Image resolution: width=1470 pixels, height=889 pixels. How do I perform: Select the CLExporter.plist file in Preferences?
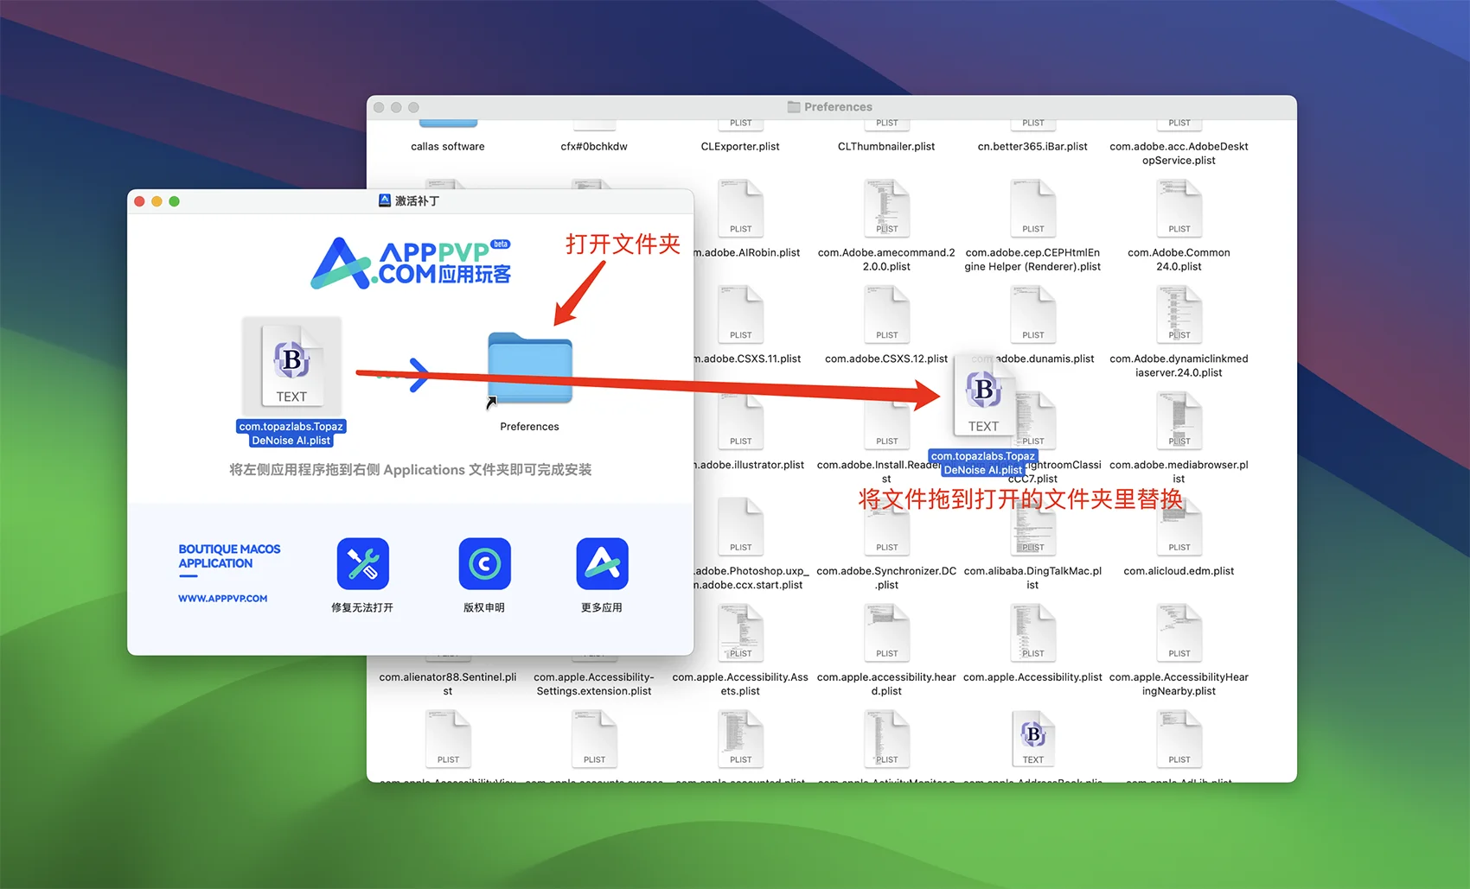coord(740,146)
